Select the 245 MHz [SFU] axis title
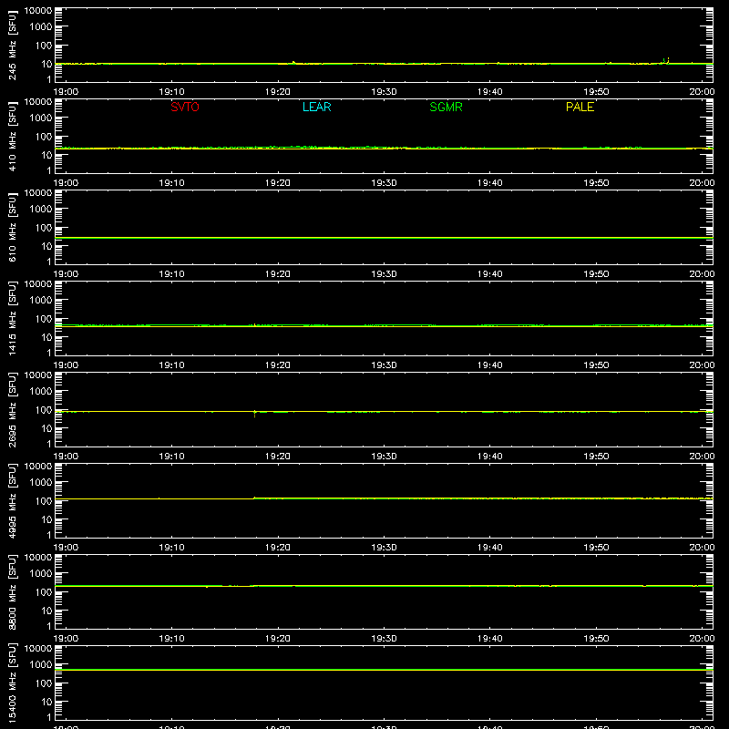The width and height of the screenshot is (729, 729). point(12,45)
